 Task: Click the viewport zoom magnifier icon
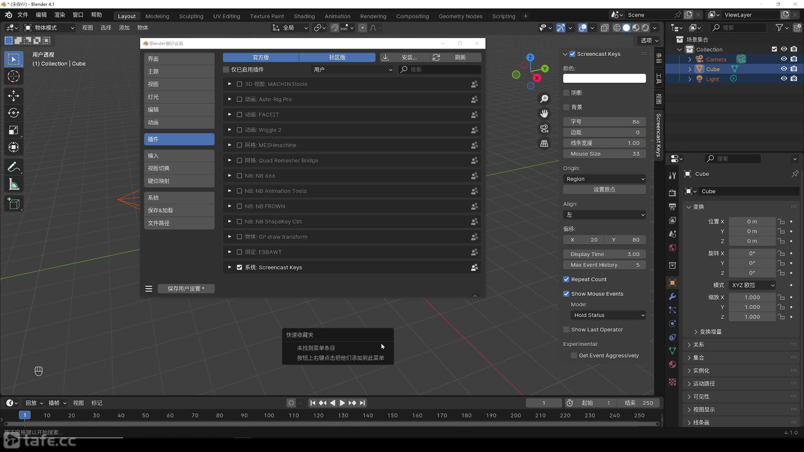coord(544,99)
